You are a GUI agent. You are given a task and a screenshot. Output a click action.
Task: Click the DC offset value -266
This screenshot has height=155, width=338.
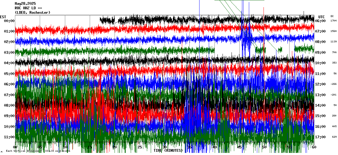333,84
